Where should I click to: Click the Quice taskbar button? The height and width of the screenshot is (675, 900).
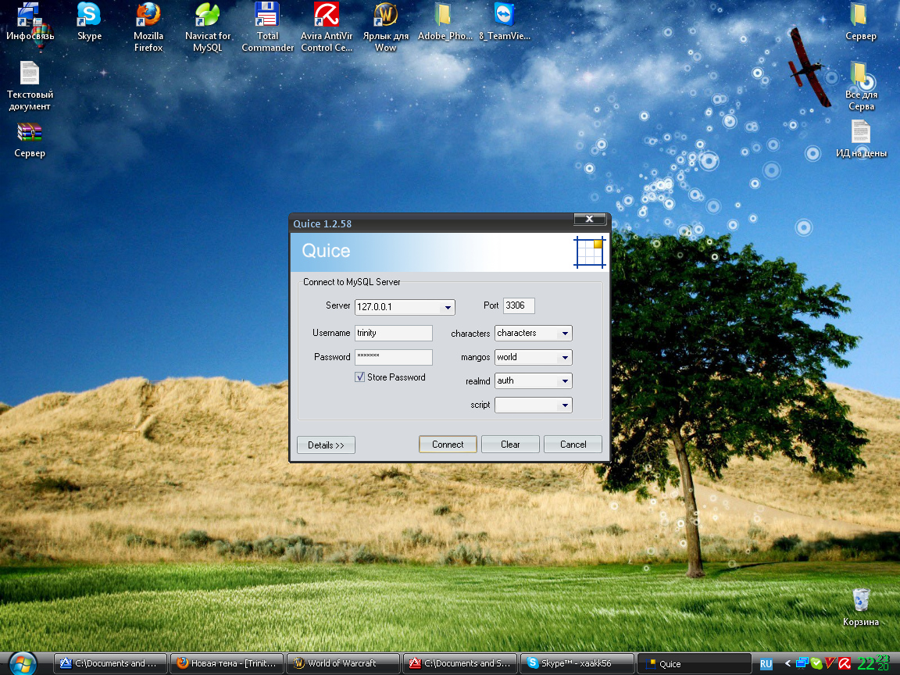(x=695, y=663)
